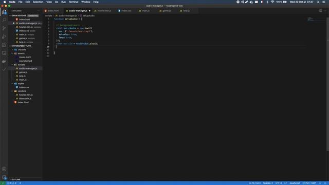
Task: Click the scripts breadcrumb segment
Action: coord(49,16)
